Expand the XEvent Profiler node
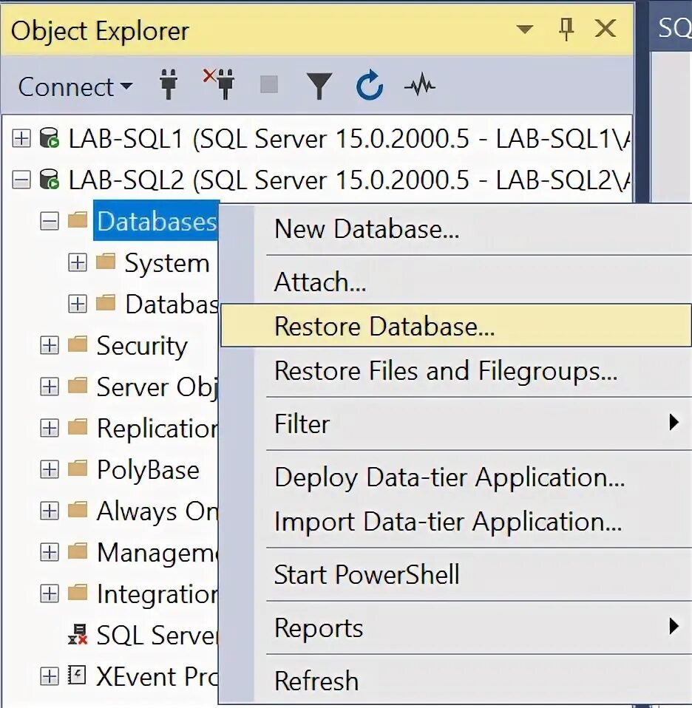This screenshot has width=692, height=708. (x=50, y=676)
